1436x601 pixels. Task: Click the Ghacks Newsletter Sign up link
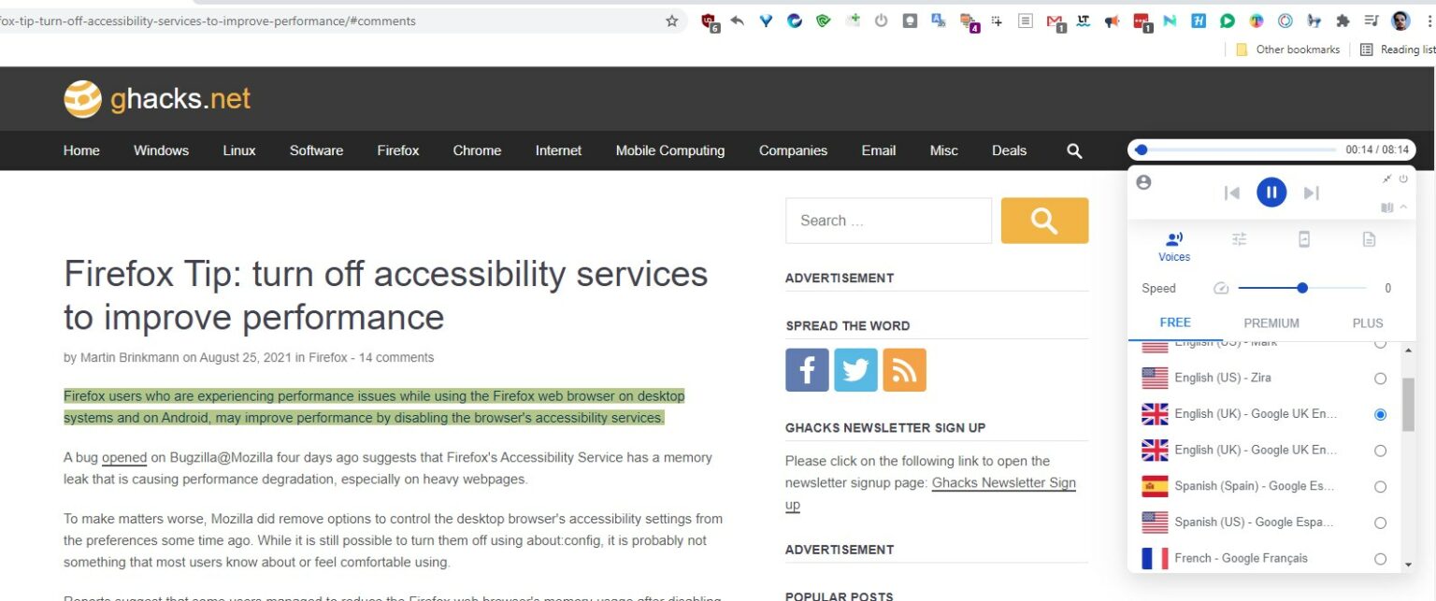(x=1003, y=482)
